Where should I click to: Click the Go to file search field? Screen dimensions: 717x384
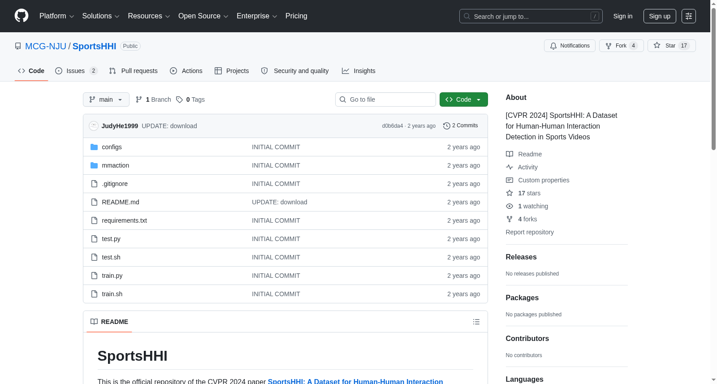tap(385, 99)
